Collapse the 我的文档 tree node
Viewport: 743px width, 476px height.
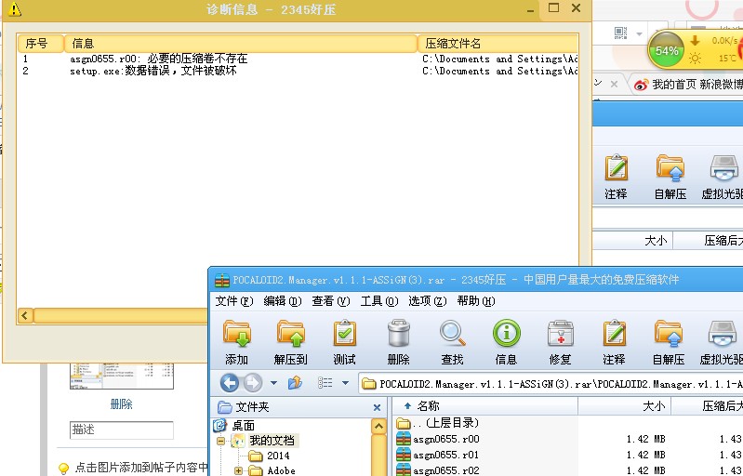coord(220,442)
